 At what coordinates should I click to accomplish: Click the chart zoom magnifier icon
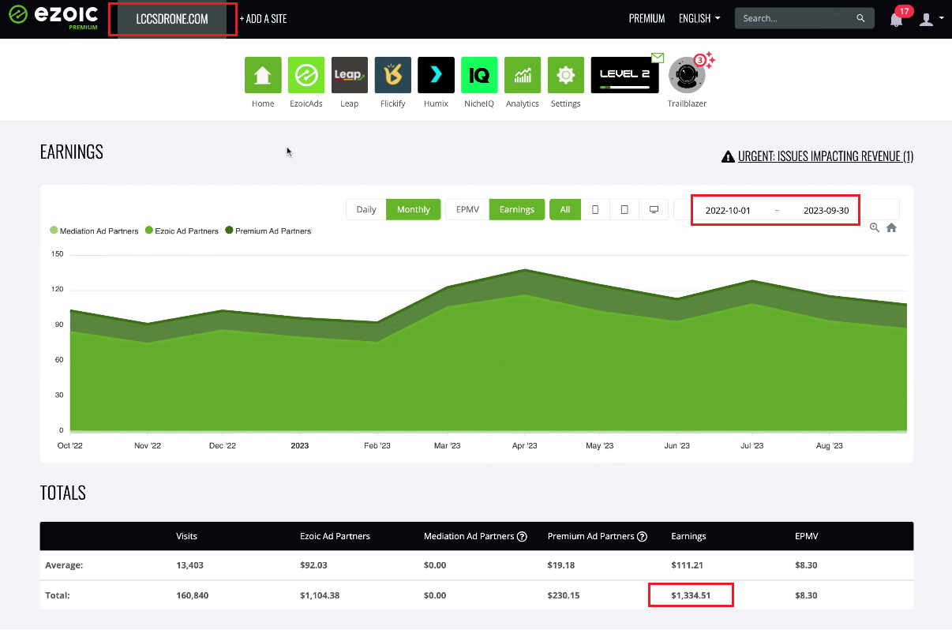pyautogui.click(x=875, y=227)
